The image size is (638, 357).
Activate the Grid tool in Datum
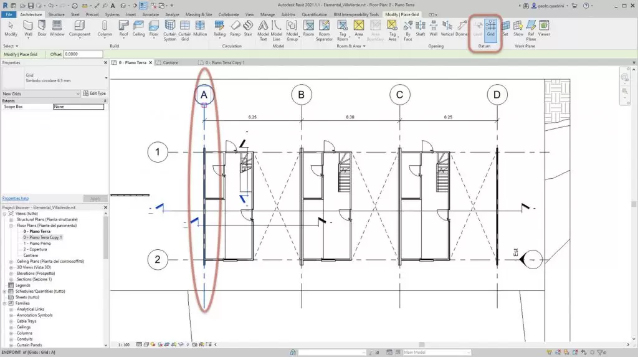491,28
